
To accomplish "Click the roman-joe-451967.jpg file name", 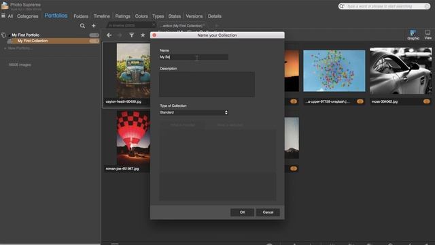I will point(122,169).
